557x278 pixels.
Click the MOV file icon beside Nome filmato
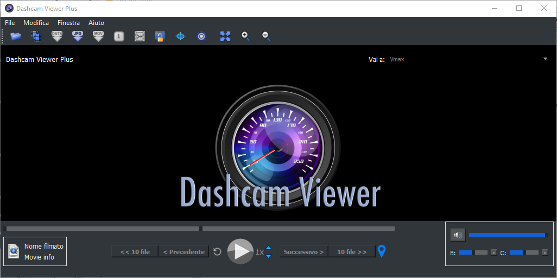coord(14,251)
